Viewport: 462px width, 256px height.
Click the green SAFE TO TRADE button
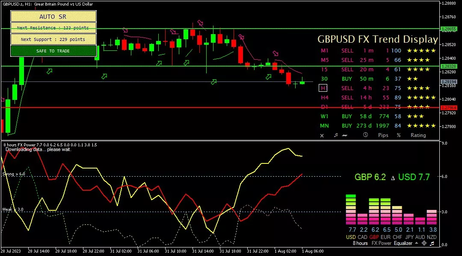(53, 51)
